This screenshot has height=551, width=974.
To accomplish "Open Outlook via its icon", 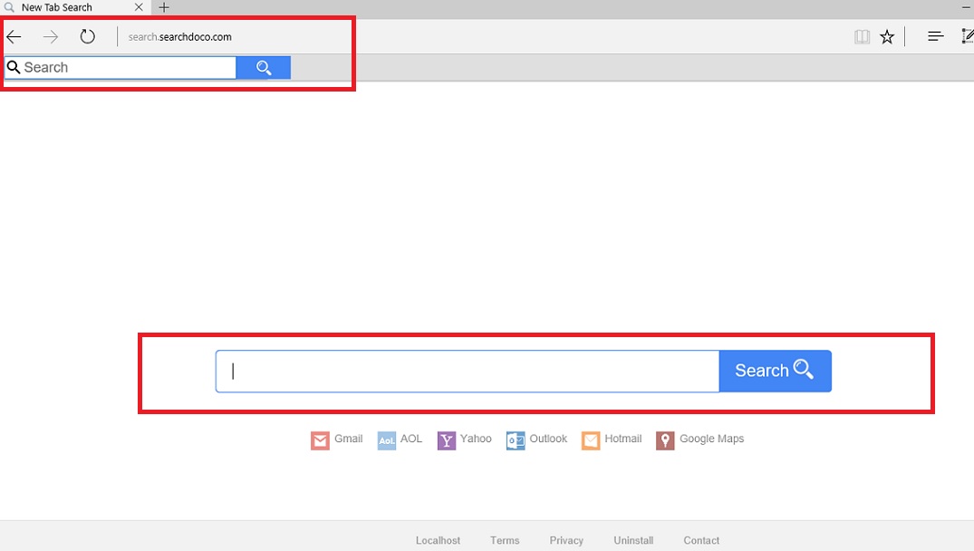I will coord(516,440).
